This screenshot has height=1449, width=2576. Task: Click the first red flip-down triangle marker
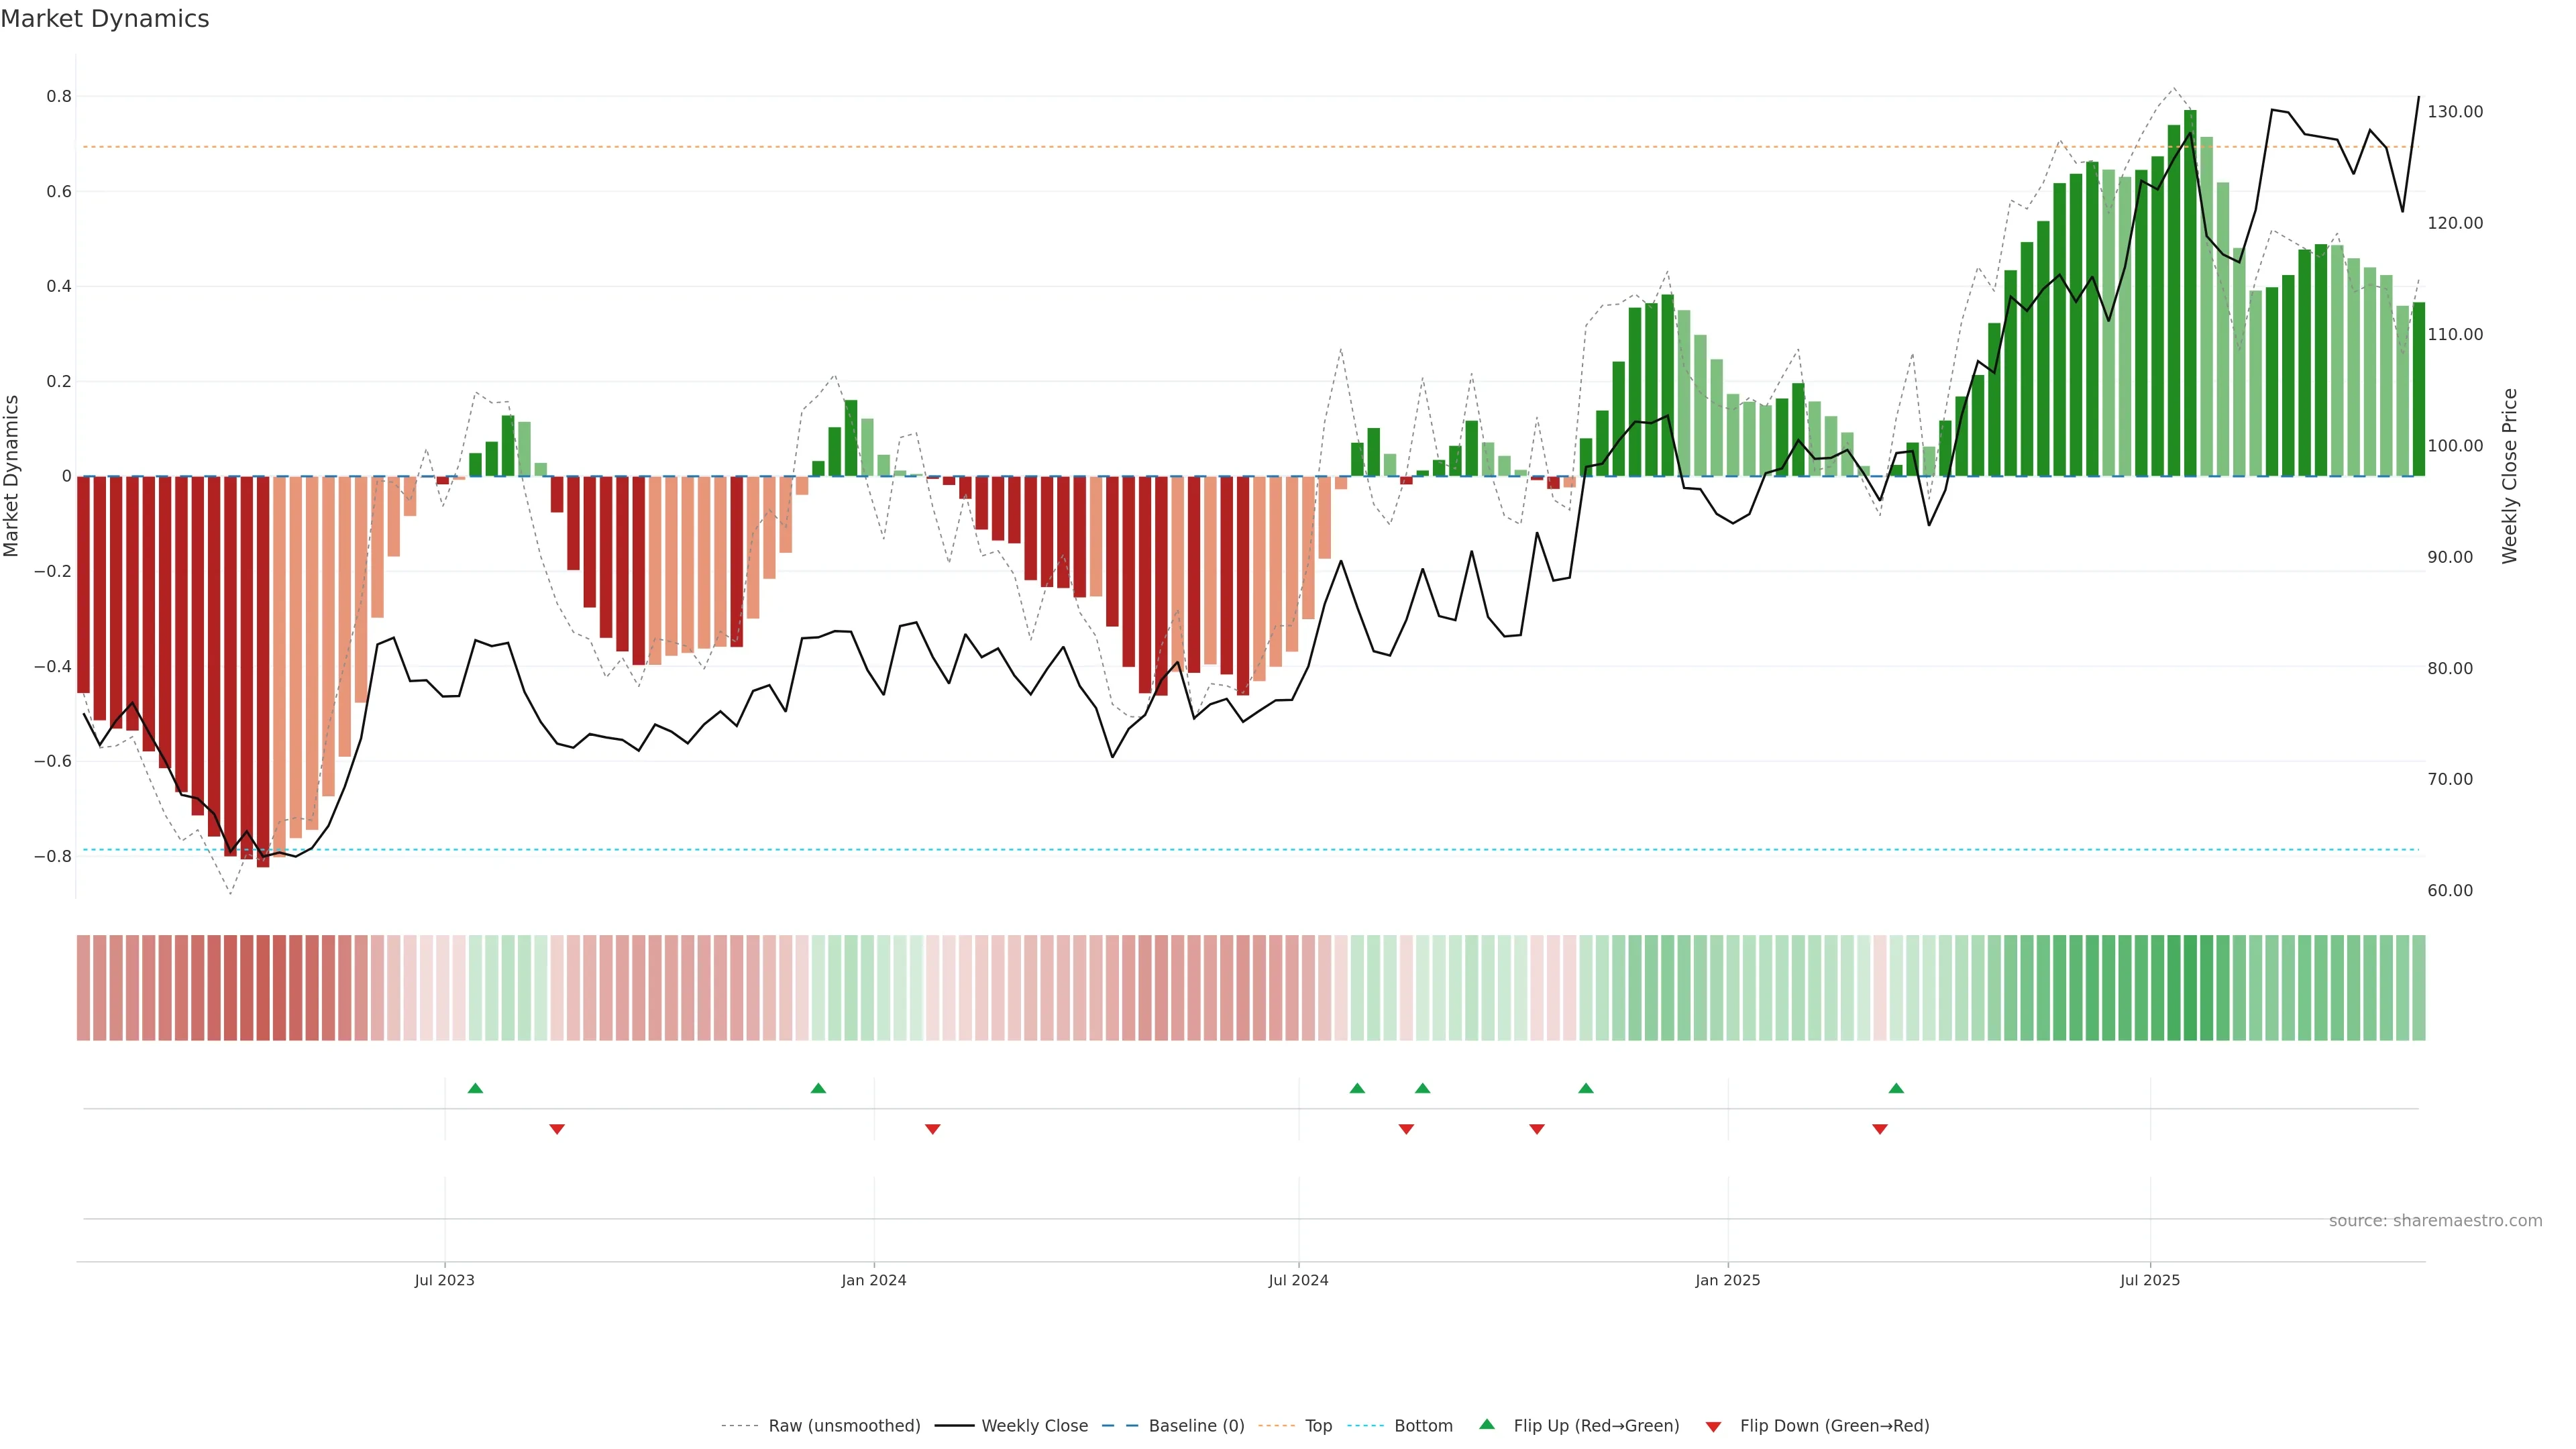(557, 1129)
